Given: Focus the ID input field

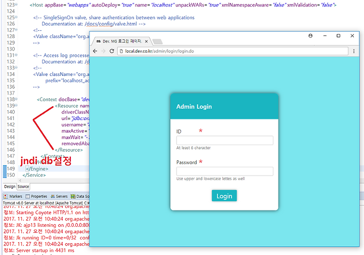Looking at the screenshot, I should [224, 140].
